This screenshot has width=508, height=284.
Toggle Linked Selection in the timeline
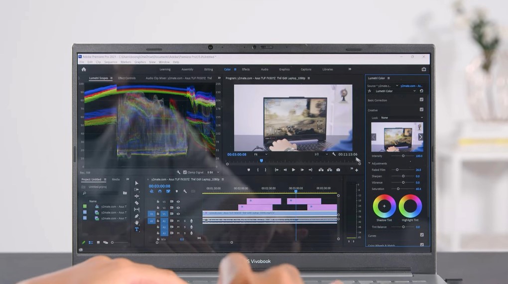point(168,191)
